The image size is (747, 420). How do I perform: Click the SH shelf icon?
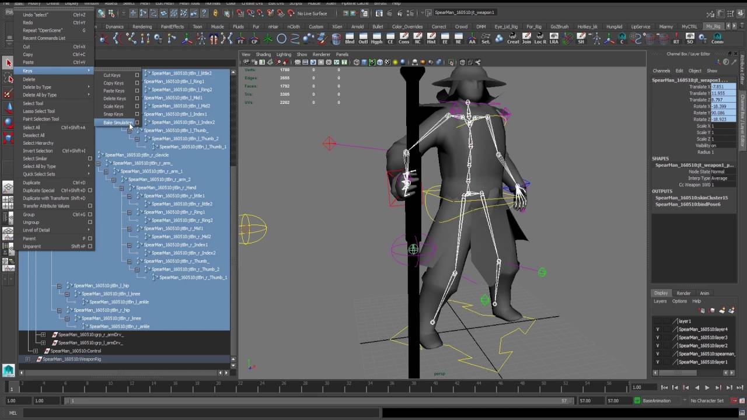(x=581, y=38)
